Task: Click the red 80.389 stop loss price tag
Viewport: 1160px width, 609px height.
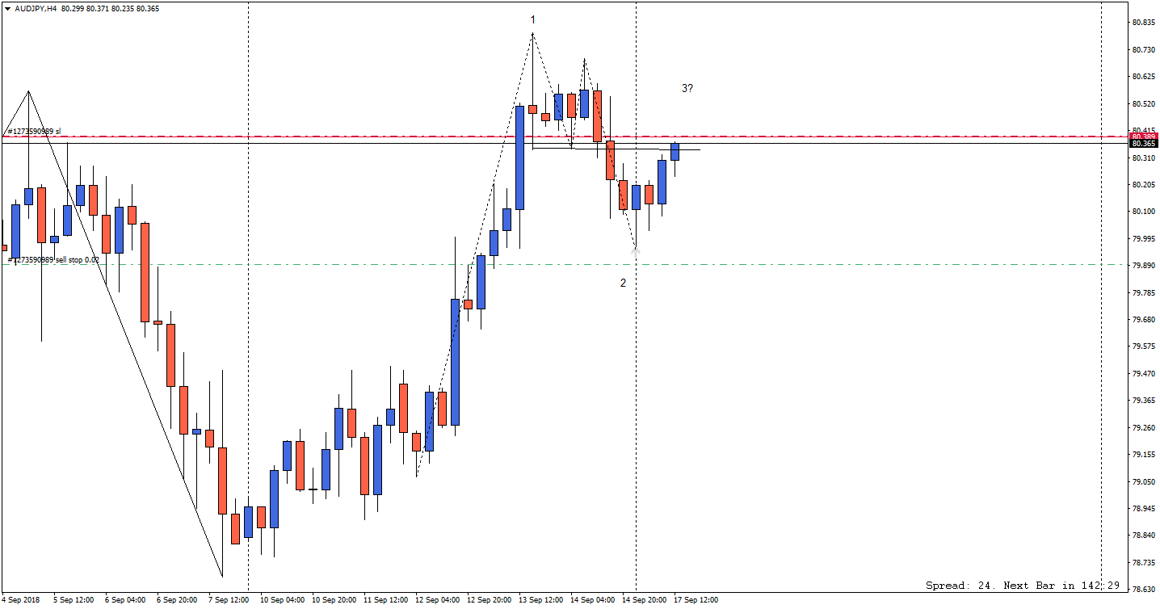Action: tap(1142, 136)
